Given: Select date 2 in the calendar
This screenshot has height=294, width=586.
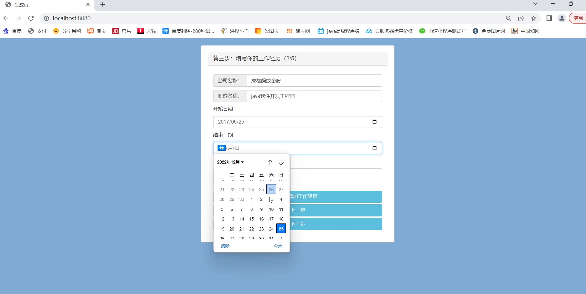Looking at the screenshot, I should 261,199.
